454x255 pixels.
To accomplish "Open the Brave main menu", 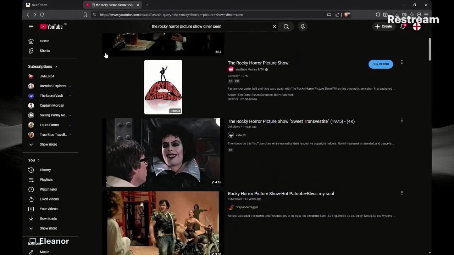I will [x=426, y=15].
